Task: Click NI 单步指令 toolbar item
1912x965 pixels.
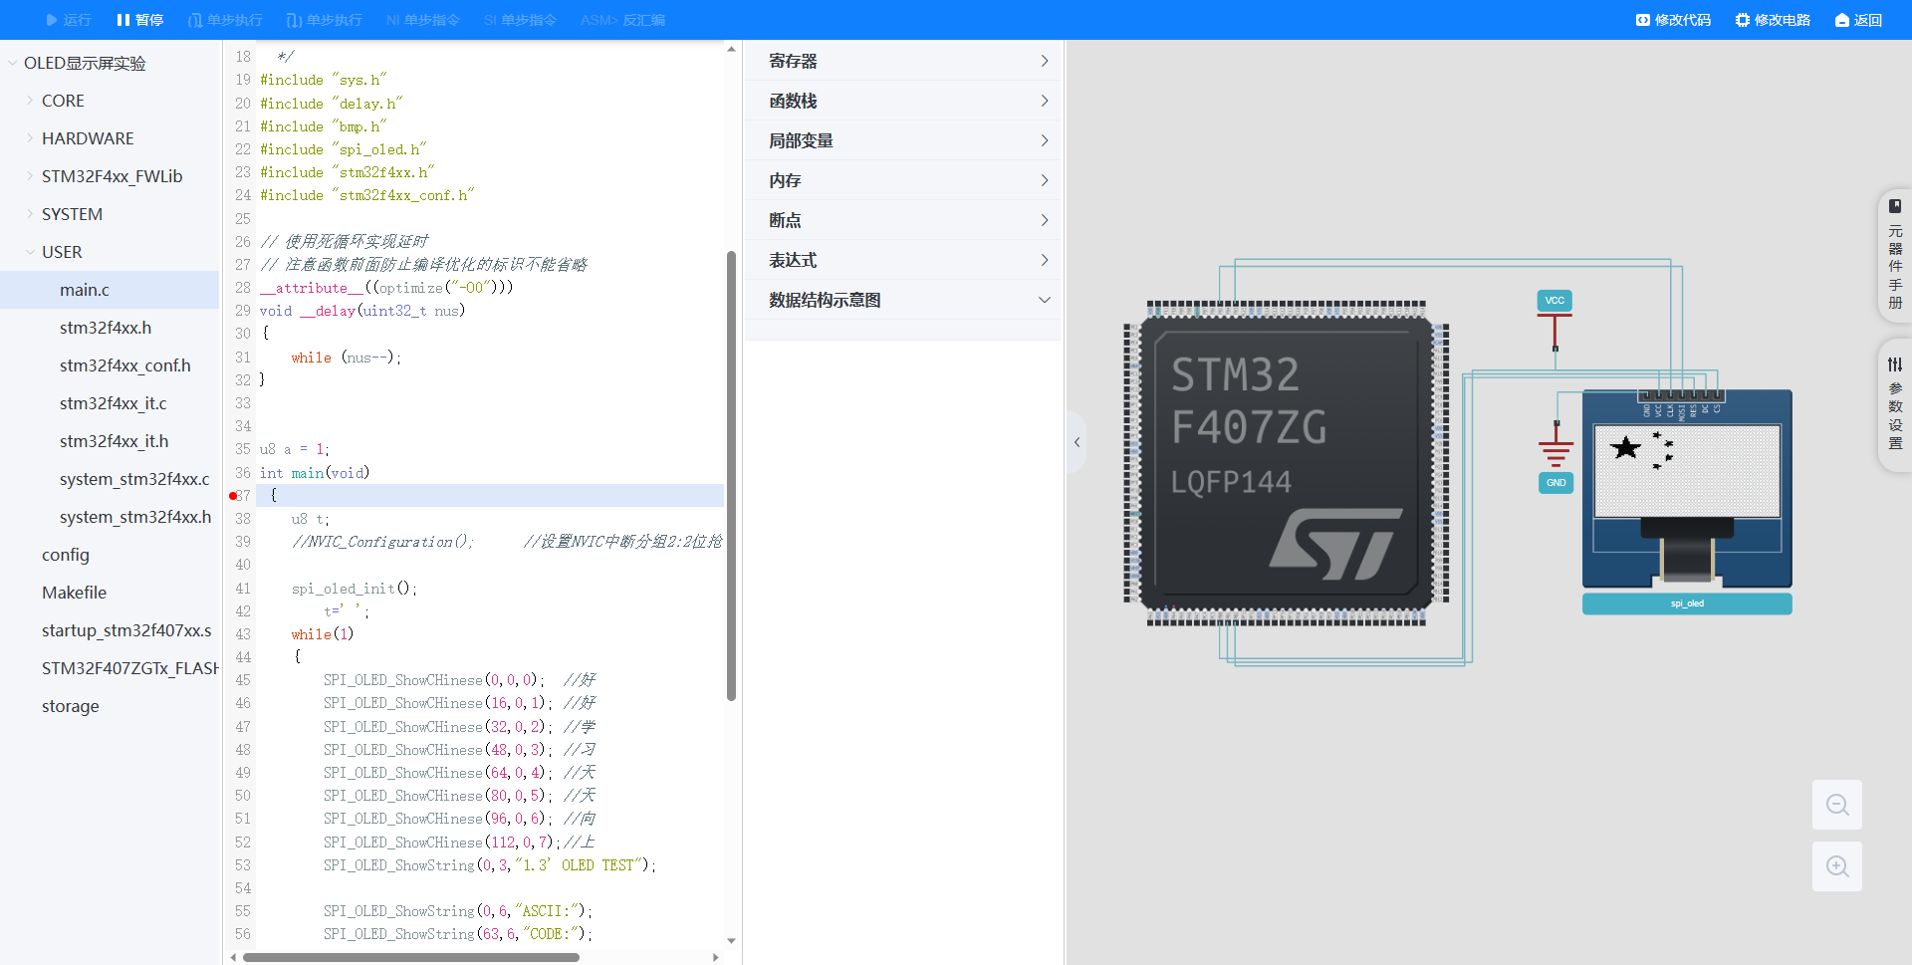Action: click(x=422, y=20)
